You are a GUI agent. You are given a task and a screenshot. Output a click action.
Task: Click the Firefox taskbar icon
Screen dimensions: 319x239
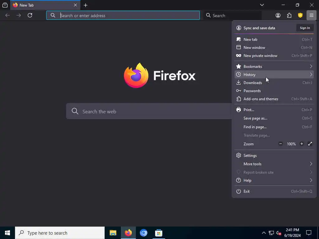[x=128, y=233]
